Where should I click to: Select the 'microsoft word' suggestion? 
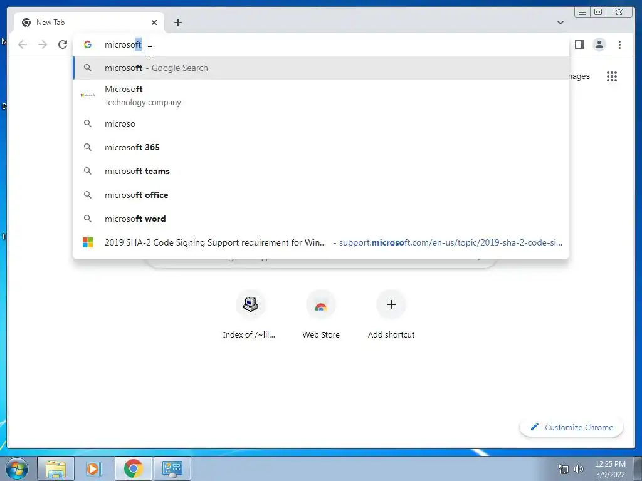click(x=321, y=219)
